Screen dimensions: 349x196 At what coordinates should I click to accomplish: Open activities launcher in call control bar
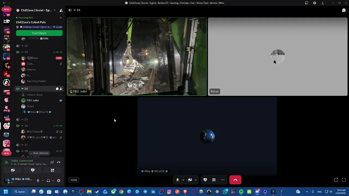pos(214,180)
